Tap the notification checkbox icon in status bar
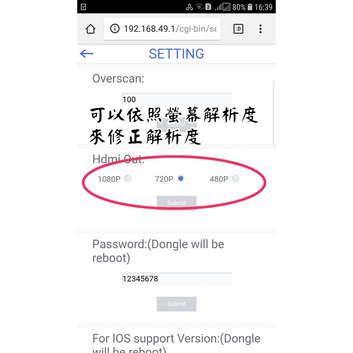The height and width of the screenshot is (353, 353). (83, 7)
